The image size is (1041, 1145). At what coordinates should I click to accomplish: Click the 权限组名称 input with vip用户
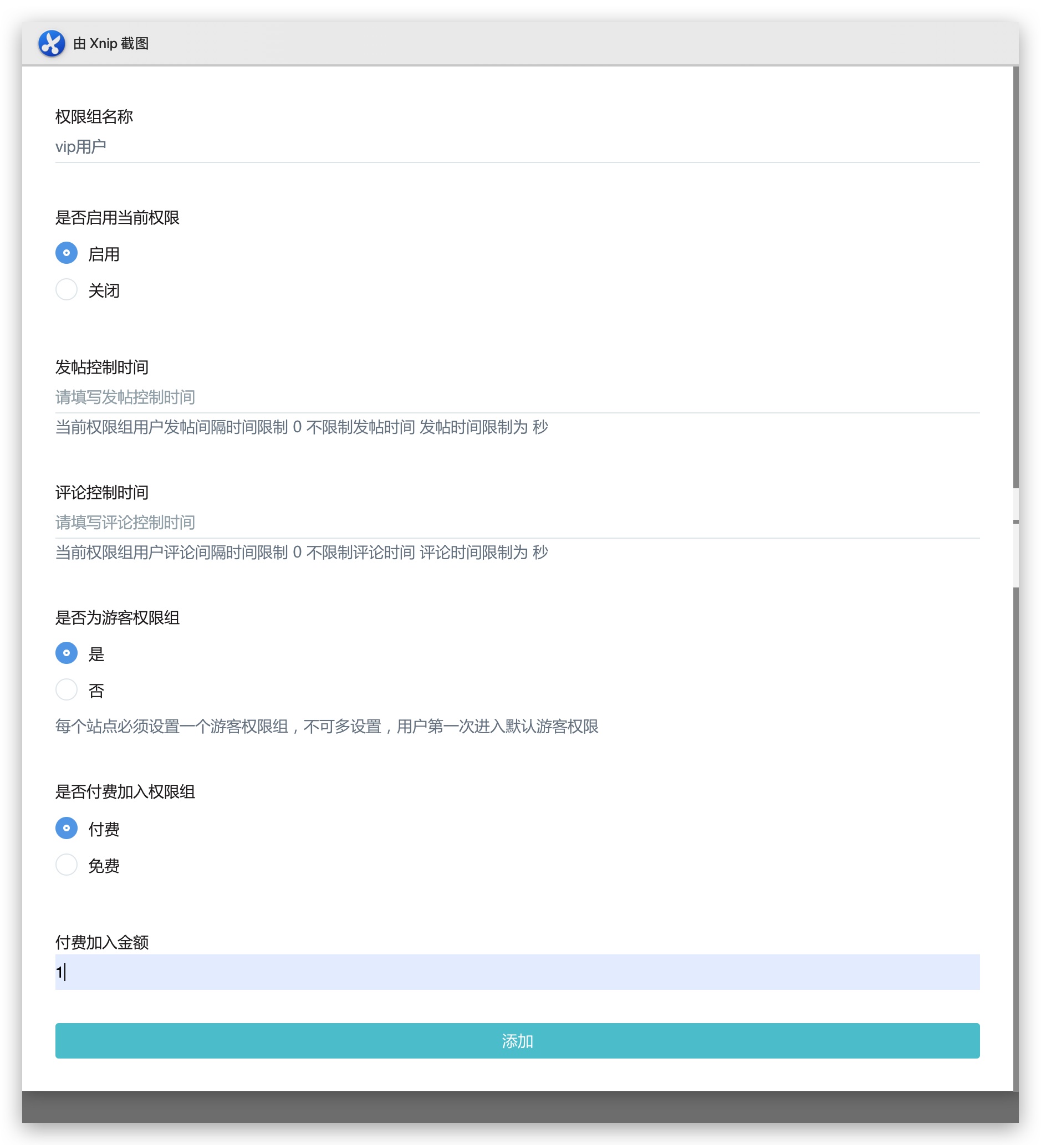point(517,147)
